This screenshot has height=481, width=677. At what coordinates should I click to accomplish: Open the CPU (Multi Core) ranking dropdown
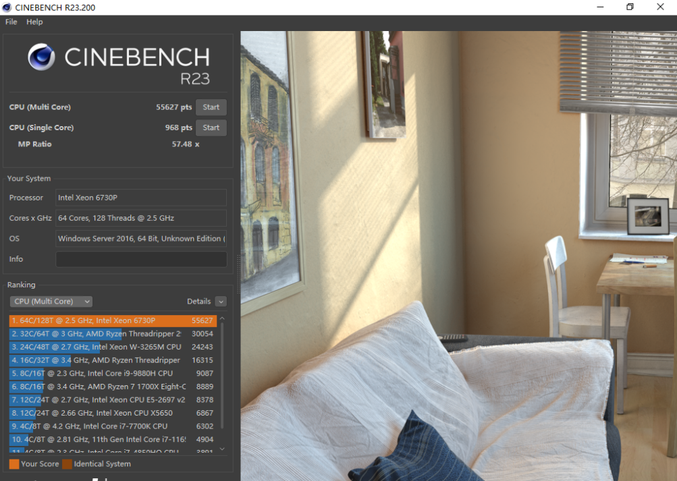pyautogui.click(x=51, y=301)
